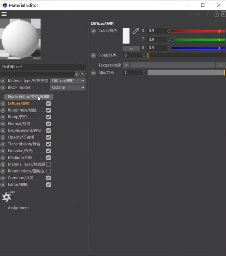Screen dimensions: 226x256
Task: Click the white diffuse color swatch
Action: pyautogui.click(x=126, y=36)
